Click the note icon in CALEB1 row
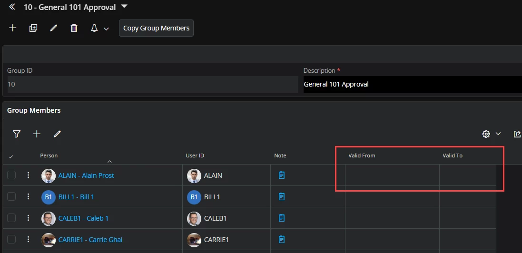522x253 pixels. (282, 218)
